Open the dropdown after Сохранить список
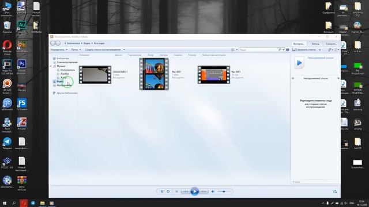This screenshot has width=369, height=207. 319,50
